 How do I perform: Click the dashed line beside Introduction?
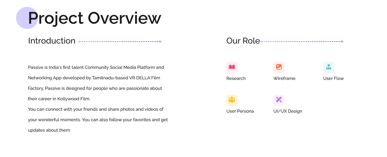pos(120,42)
